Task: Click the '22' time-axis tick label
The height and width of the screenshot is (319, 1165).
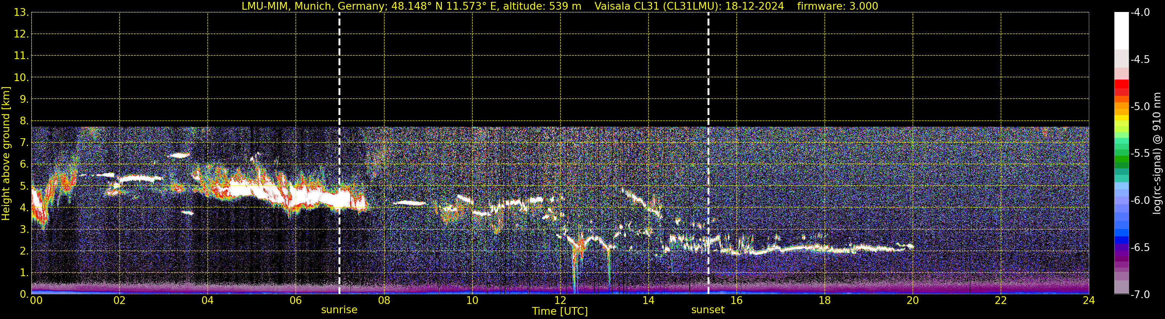Action: [x=1001, y=300]
